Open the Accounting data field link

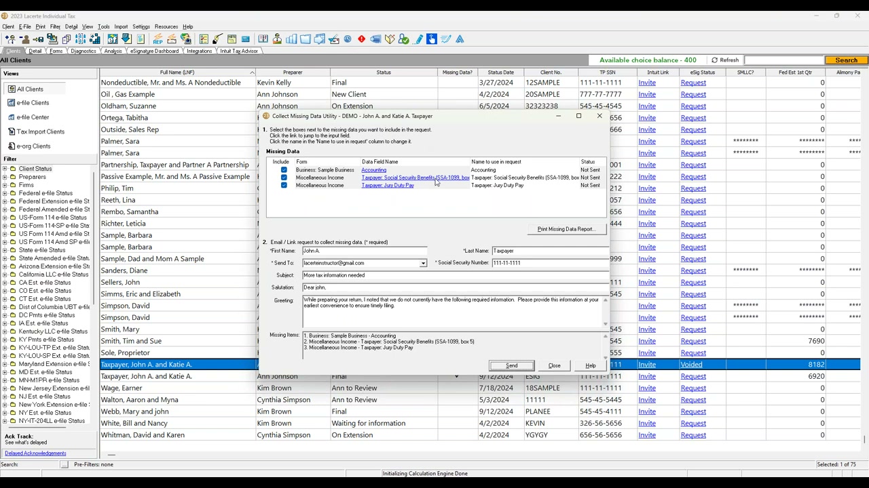373,169
